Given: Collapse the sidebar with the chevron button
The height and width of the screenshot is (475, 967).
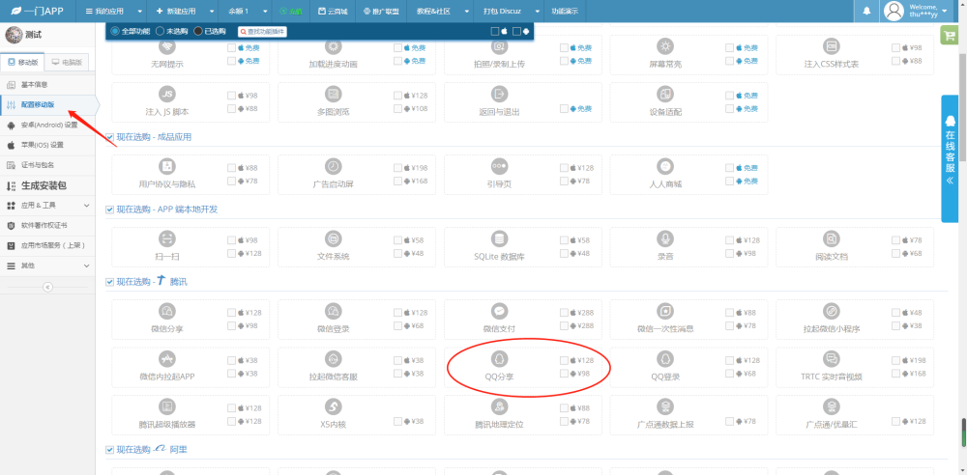Looking at the screenshot, I should 48,287.
